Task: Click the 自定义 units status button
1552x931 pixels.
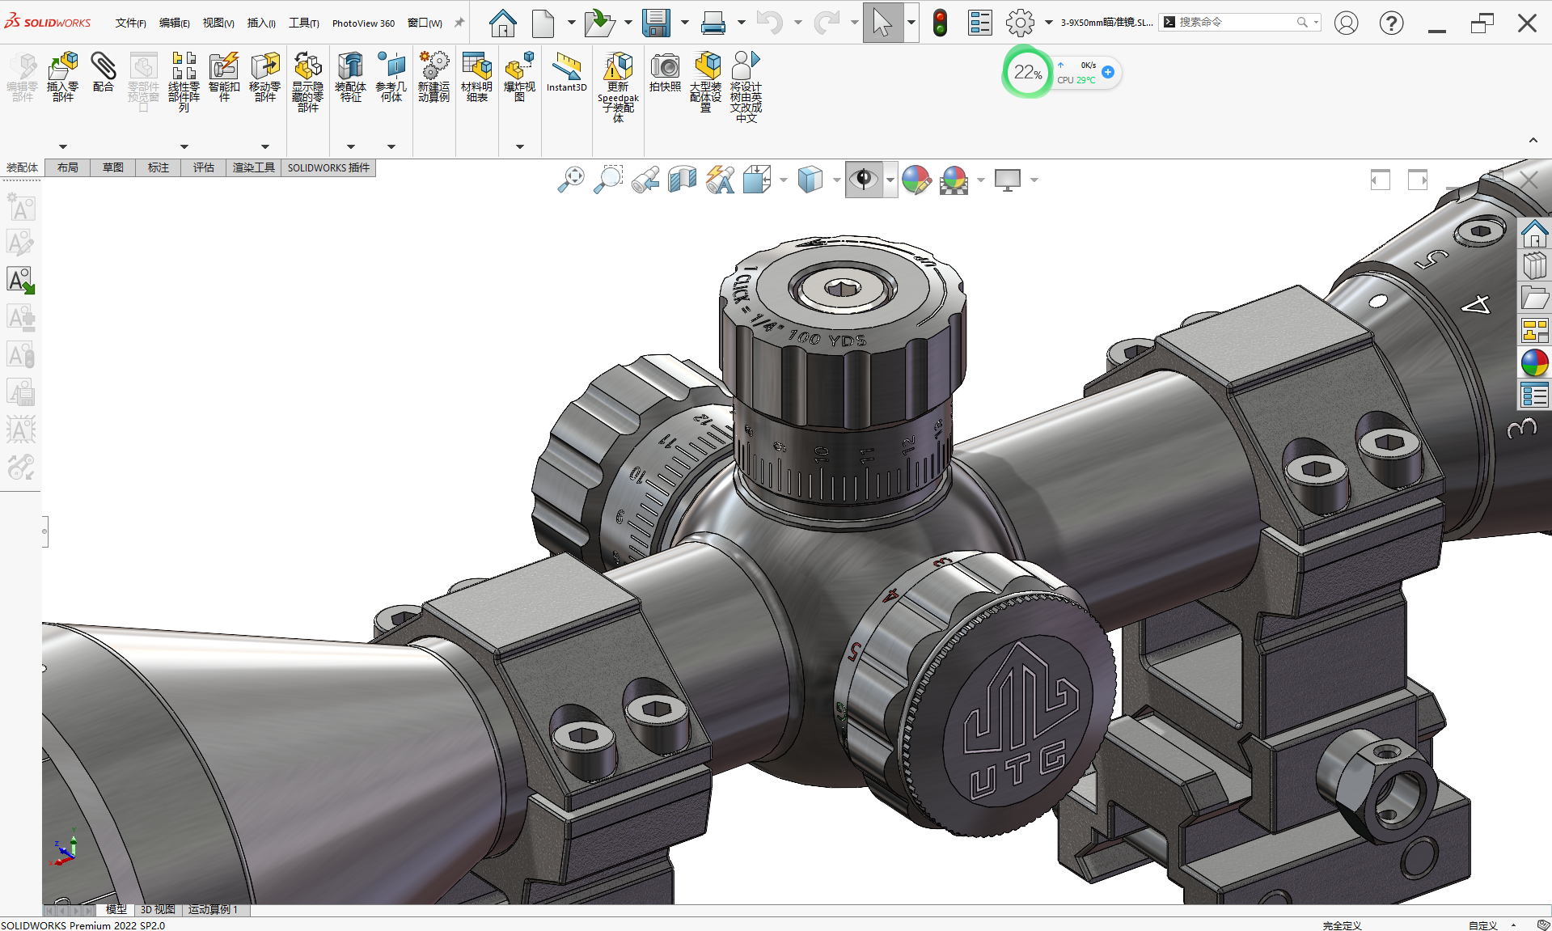Action: [x=1483, y=925]
